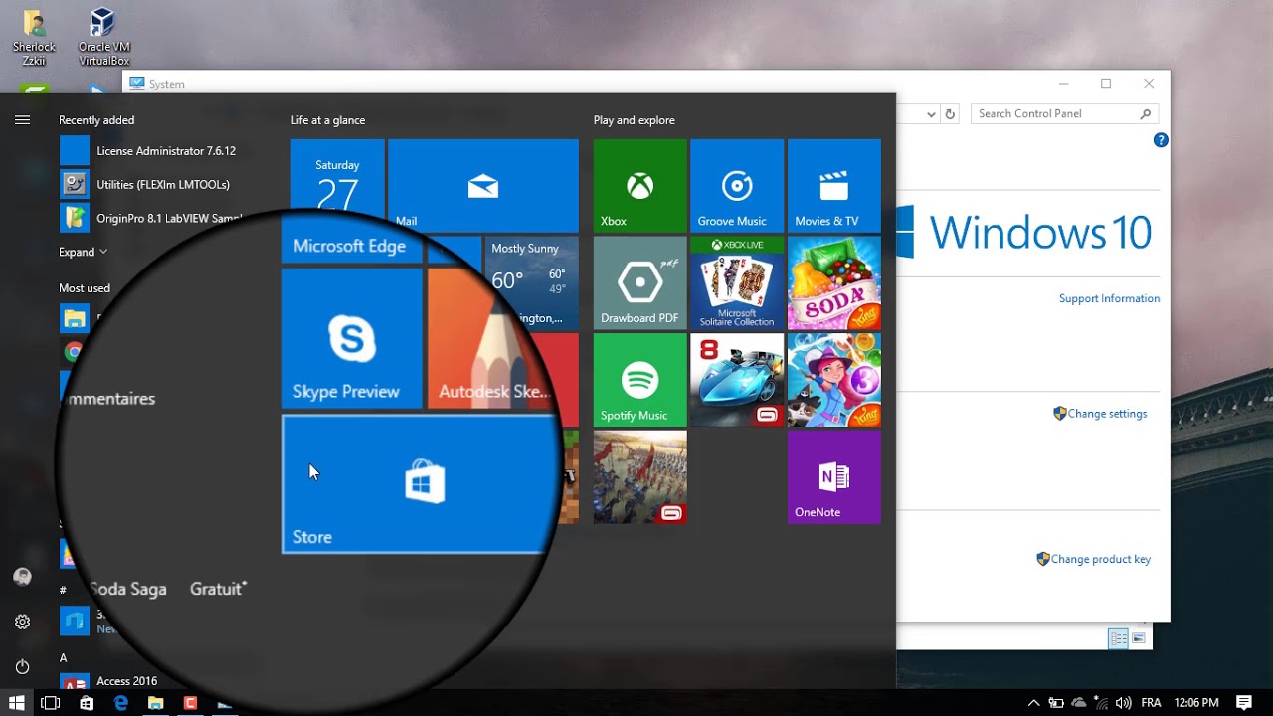
Task: Open the Action Center notifications icon
Action: (x=1244, y=703)
